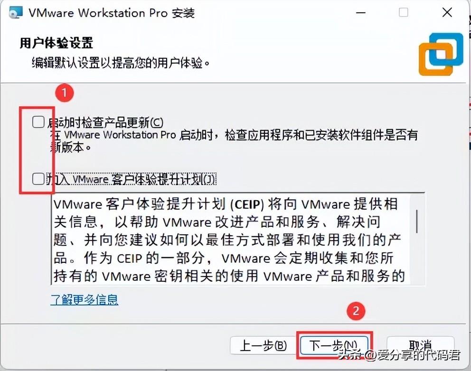Close the VMware Workstation Pro installer
Viewport: 471px width, 371px height.
coord(447,13)
